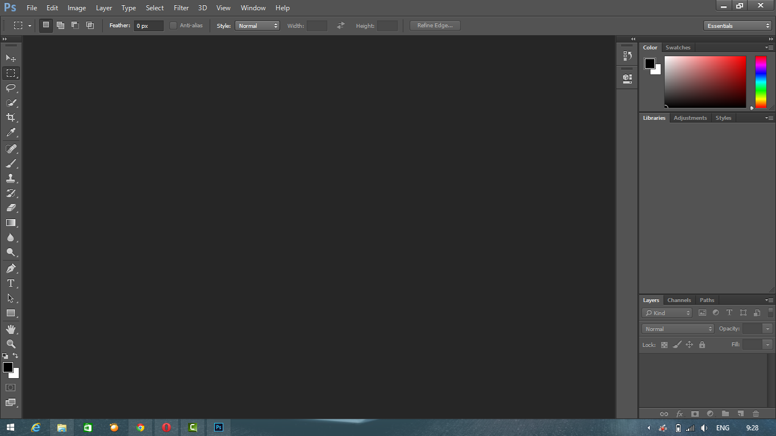
Task: Enable the Anti-alias checkbox
Action: (173, 26)
